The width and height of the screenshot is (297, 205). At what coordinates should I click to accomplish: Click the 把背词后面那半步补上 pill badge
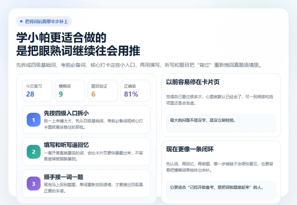pyautogui.click(x=43, y=21)
